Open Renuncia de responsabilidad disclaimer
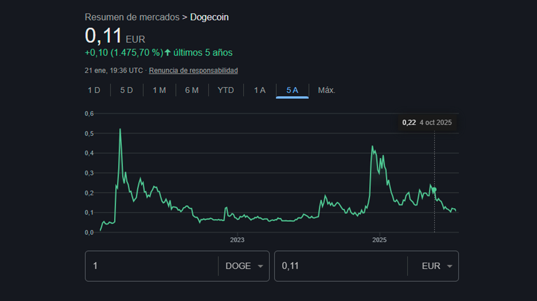This screenshot has height=301, width=537. pyautogui.click(x=193, y=70)
